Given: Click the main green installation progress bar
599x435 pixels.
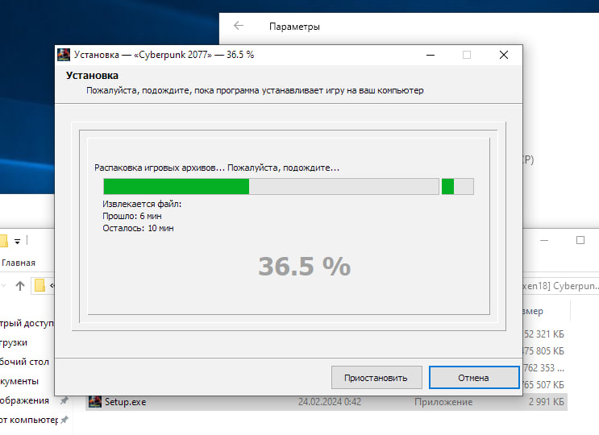Looking at the screenshot, I should tap(271, 187).
